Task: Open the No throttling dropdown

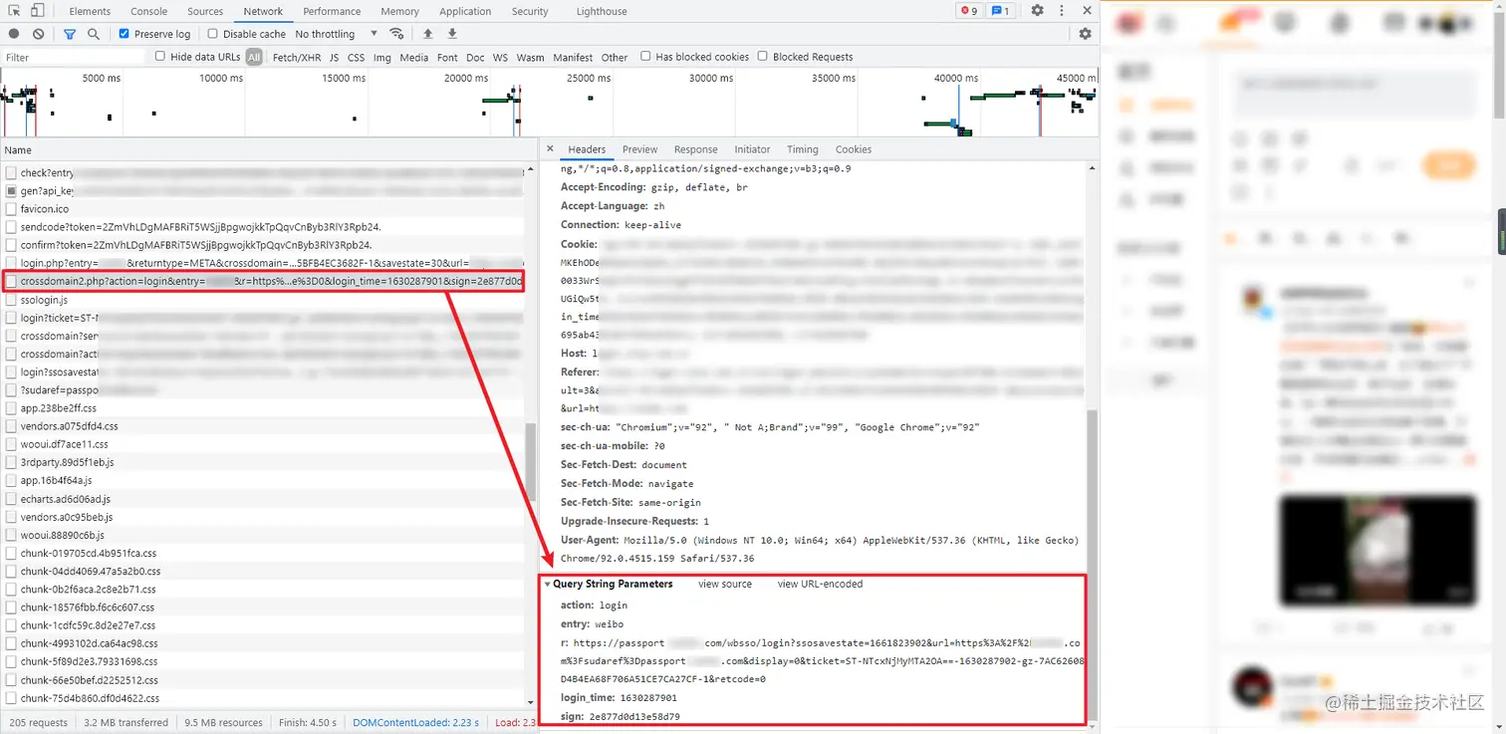Action: 336,34
